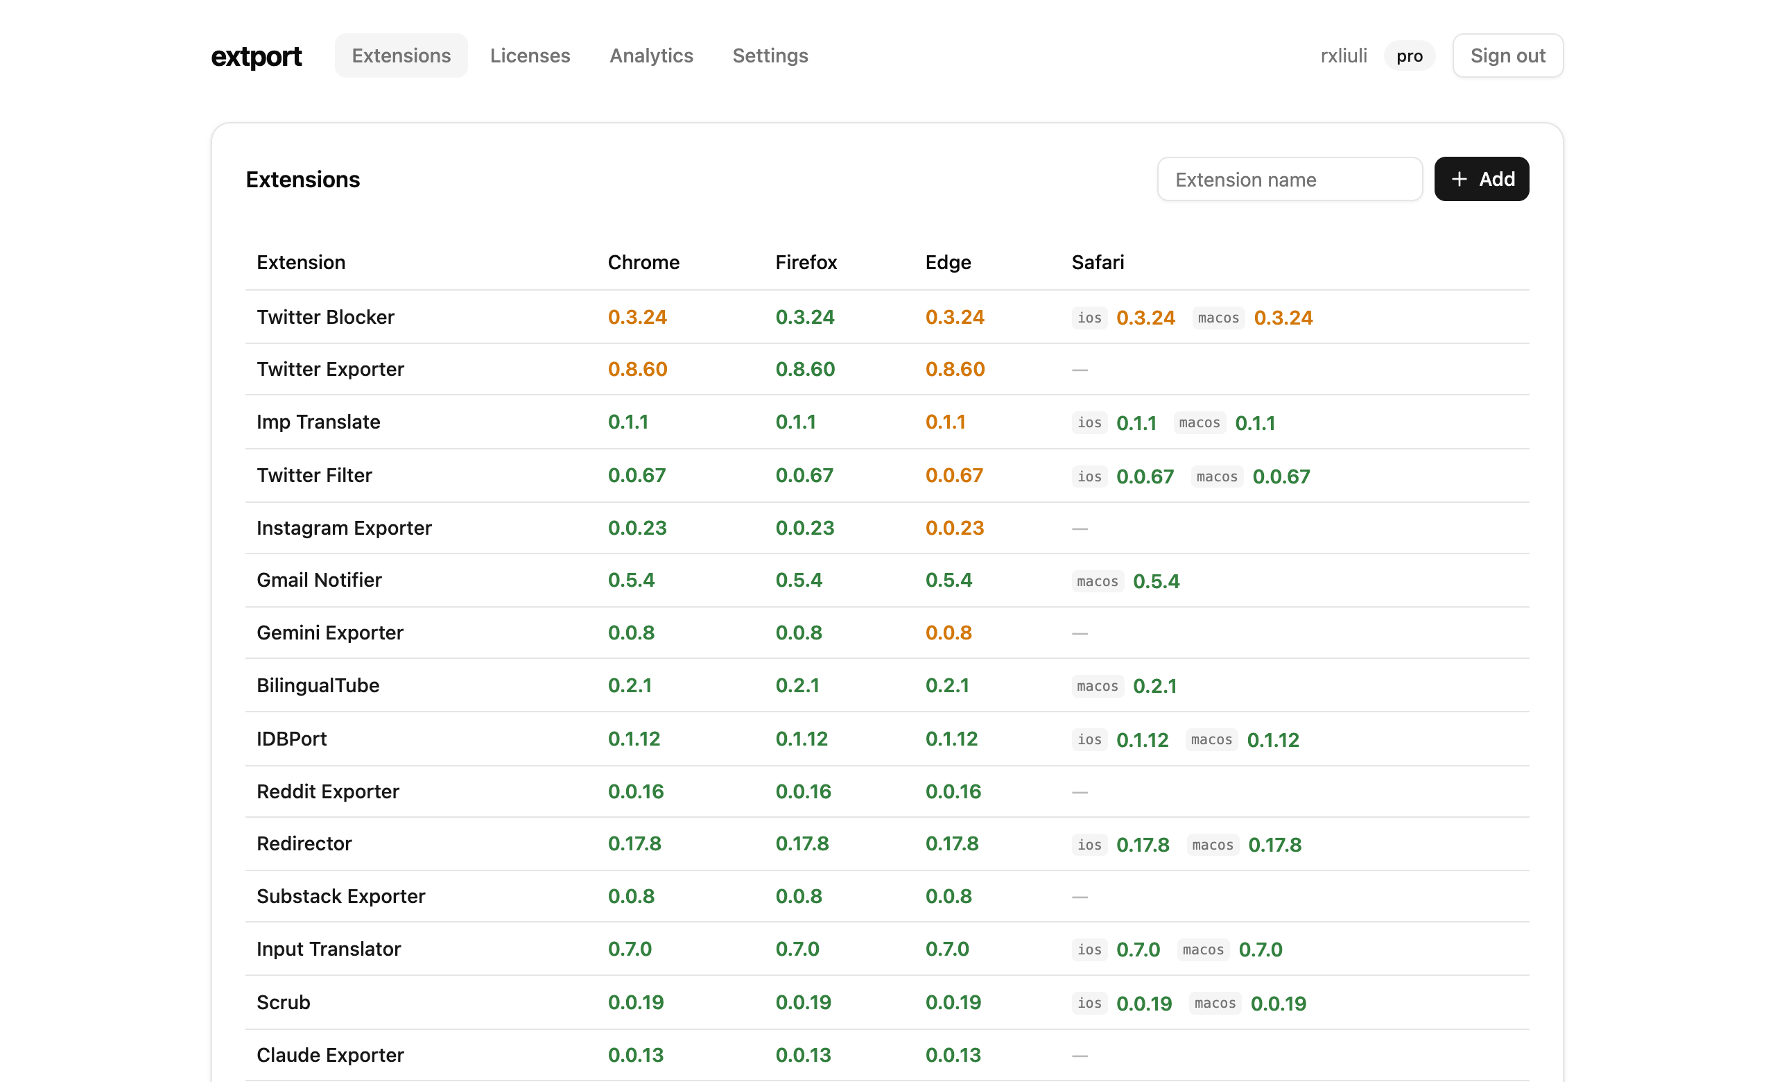Click Gmail Notifier Chrome version 0.5.4
1775x1082 pixels.
[631, 579]
